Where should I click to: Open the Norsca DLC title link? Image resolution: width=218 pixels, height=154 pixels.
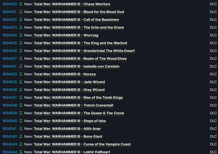click(x=65, y=74)
